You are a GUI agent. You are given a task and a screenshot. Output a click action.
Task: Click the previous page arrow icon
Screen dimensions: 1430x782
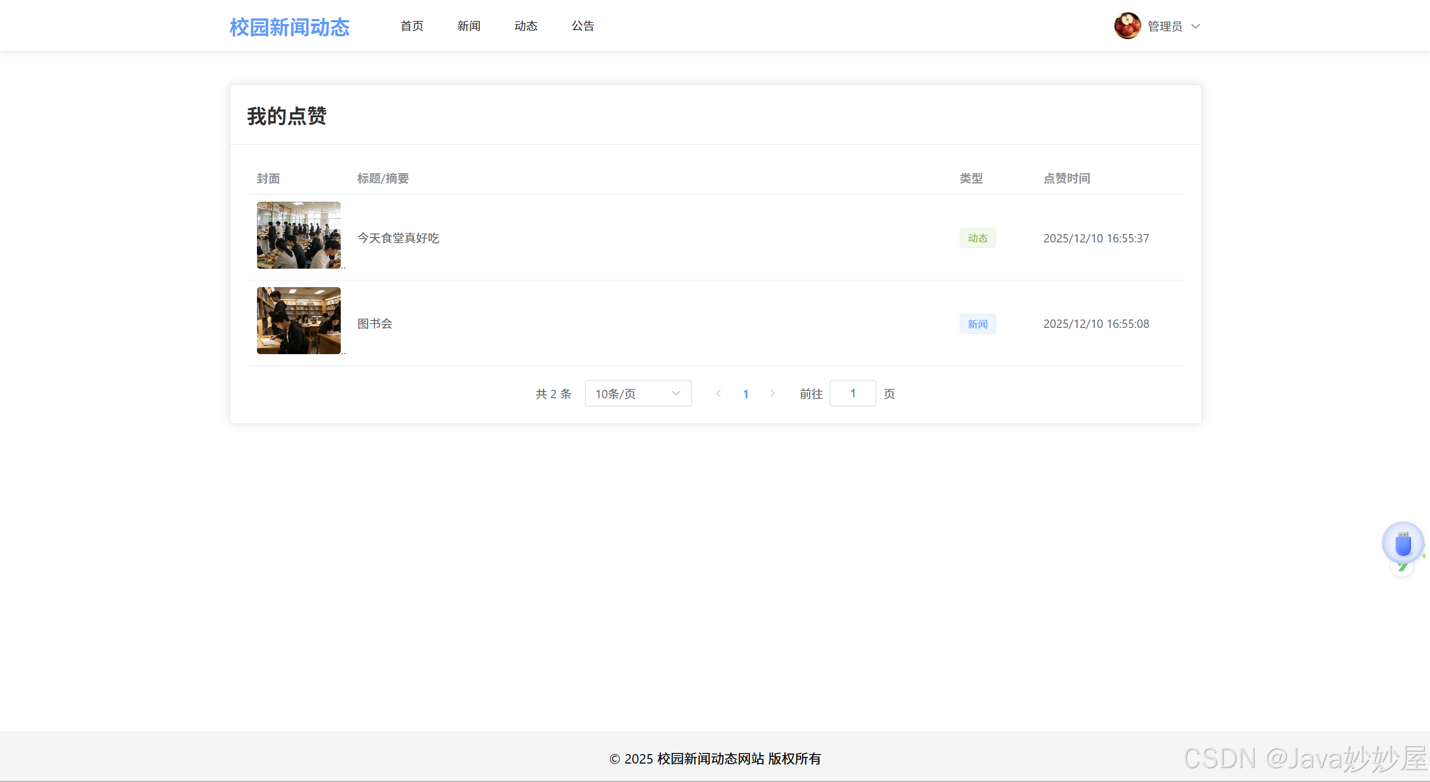(718, 393)
